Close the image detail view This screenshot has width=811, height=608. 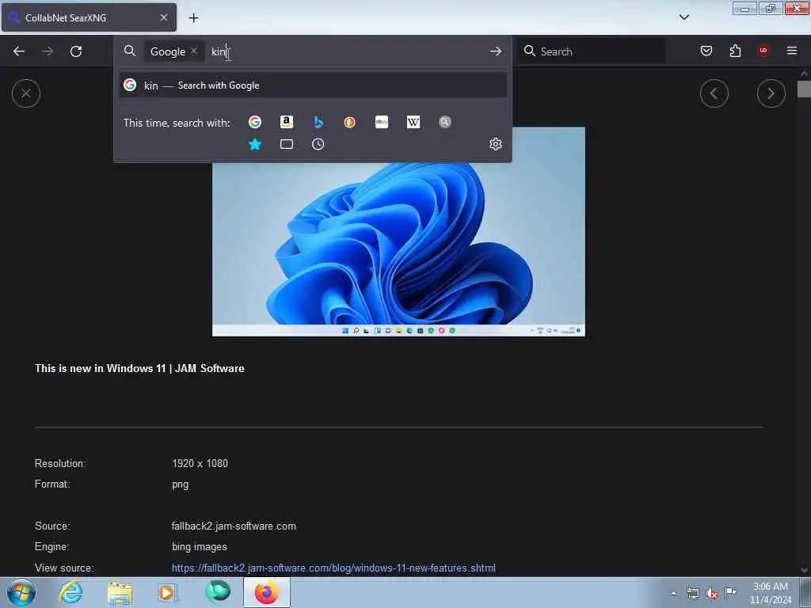tap(26, 93)
